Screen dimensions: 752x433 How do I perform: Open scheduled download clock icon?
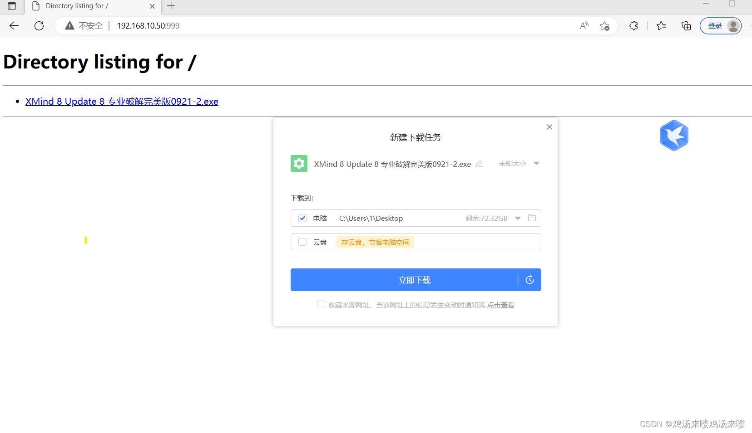click(529, 280)
